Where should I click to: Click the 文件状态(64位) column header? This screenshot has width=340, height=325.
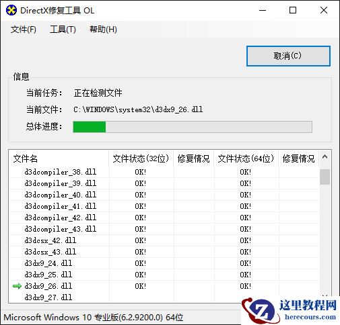pos(246,158)
